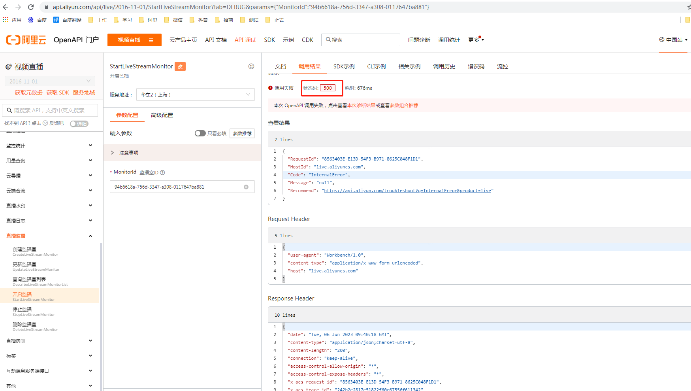Open the Apps grid in bookmarks bar
The width and height of the screenshot is (691, 391).
click(5, 20)
